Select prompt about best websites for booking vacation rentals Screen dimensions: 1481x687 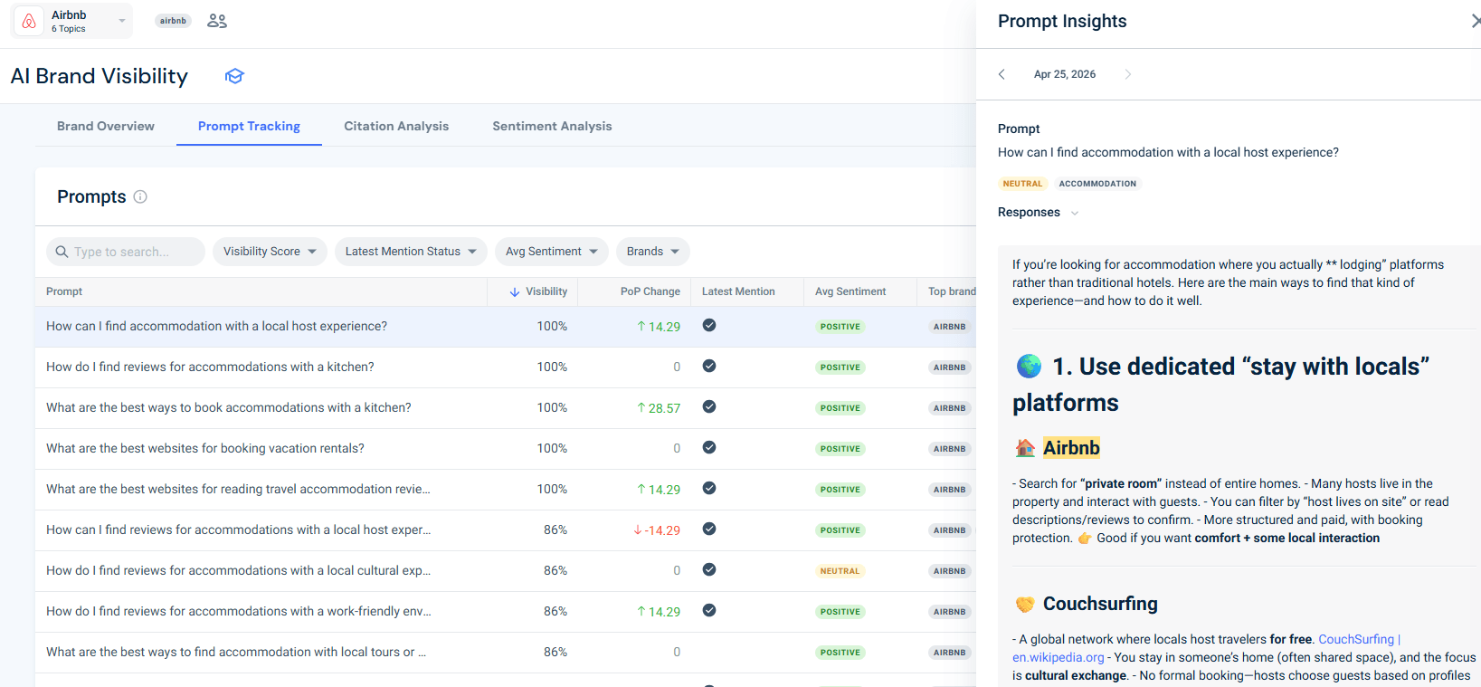[205, 448]
